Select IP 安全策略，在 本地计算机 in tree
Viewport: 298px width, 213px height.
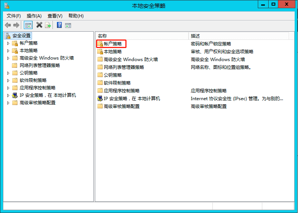[x=48, y=95]
